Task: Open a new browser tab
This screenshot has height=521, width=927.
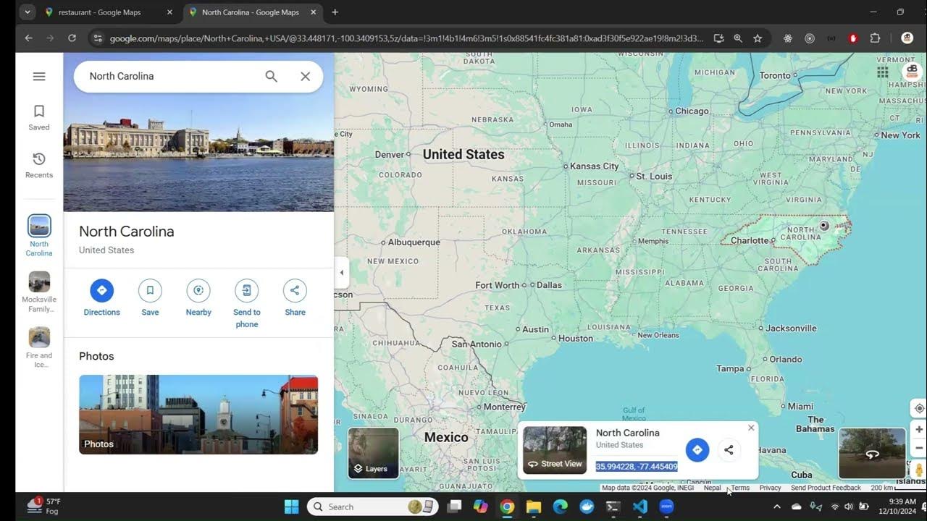Action: click(335, 12)
